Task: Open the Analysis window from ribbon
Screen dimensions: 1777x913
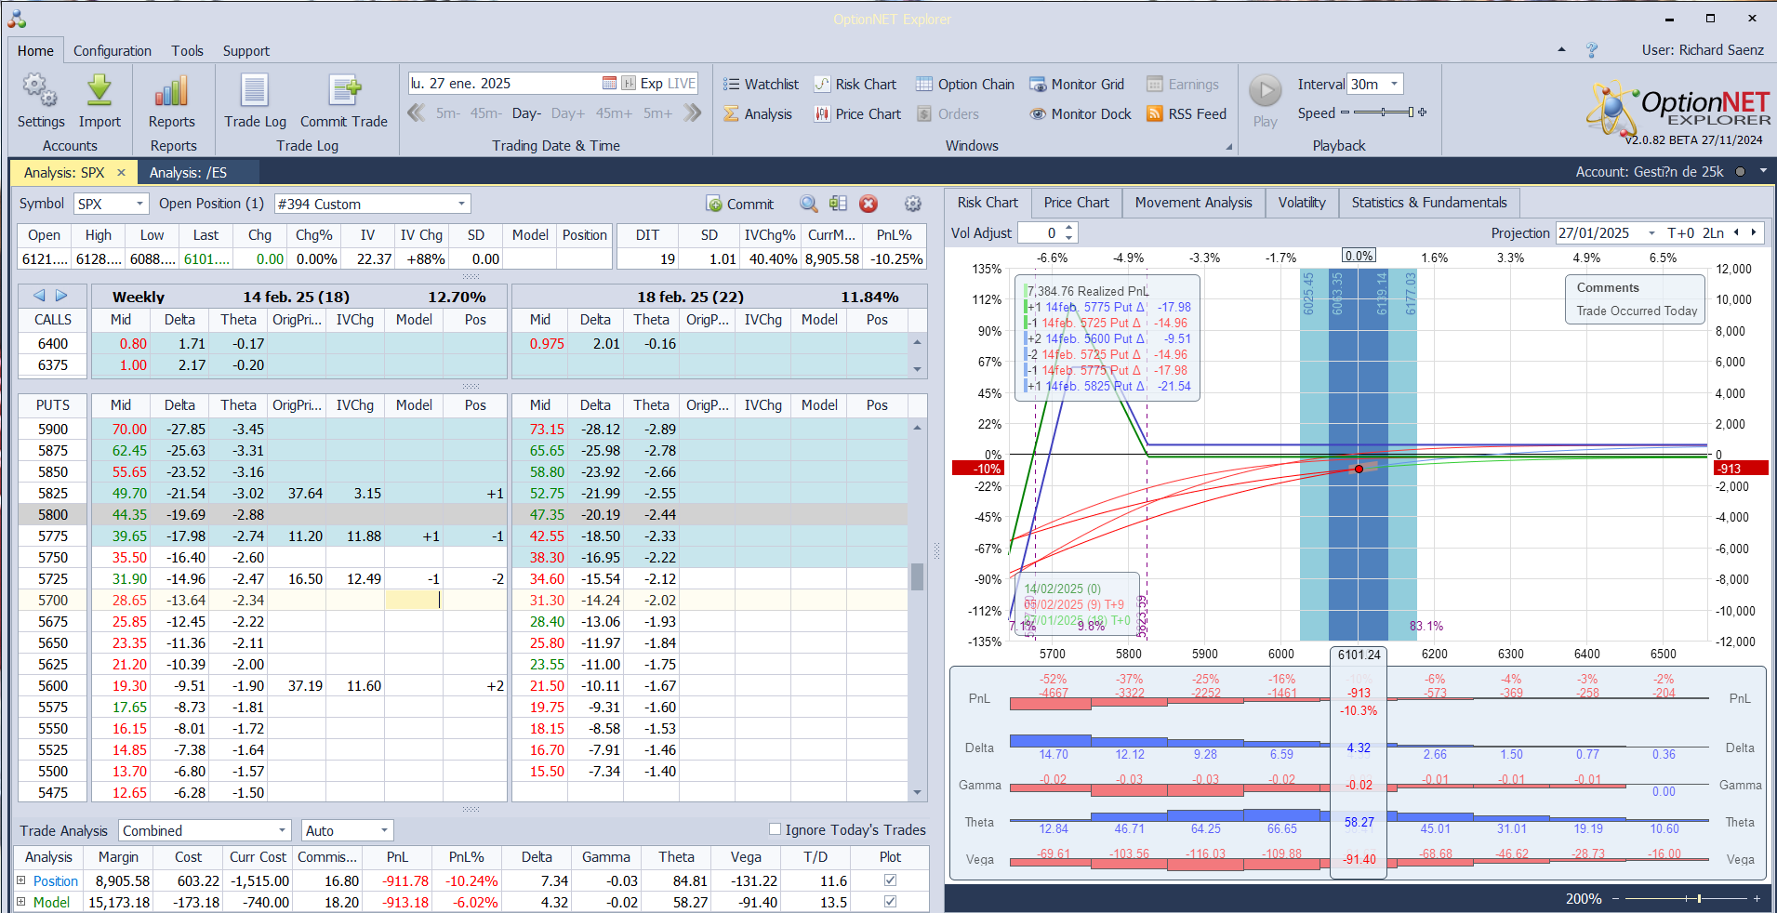Action: pyautogui.click(x=758, y=114)
